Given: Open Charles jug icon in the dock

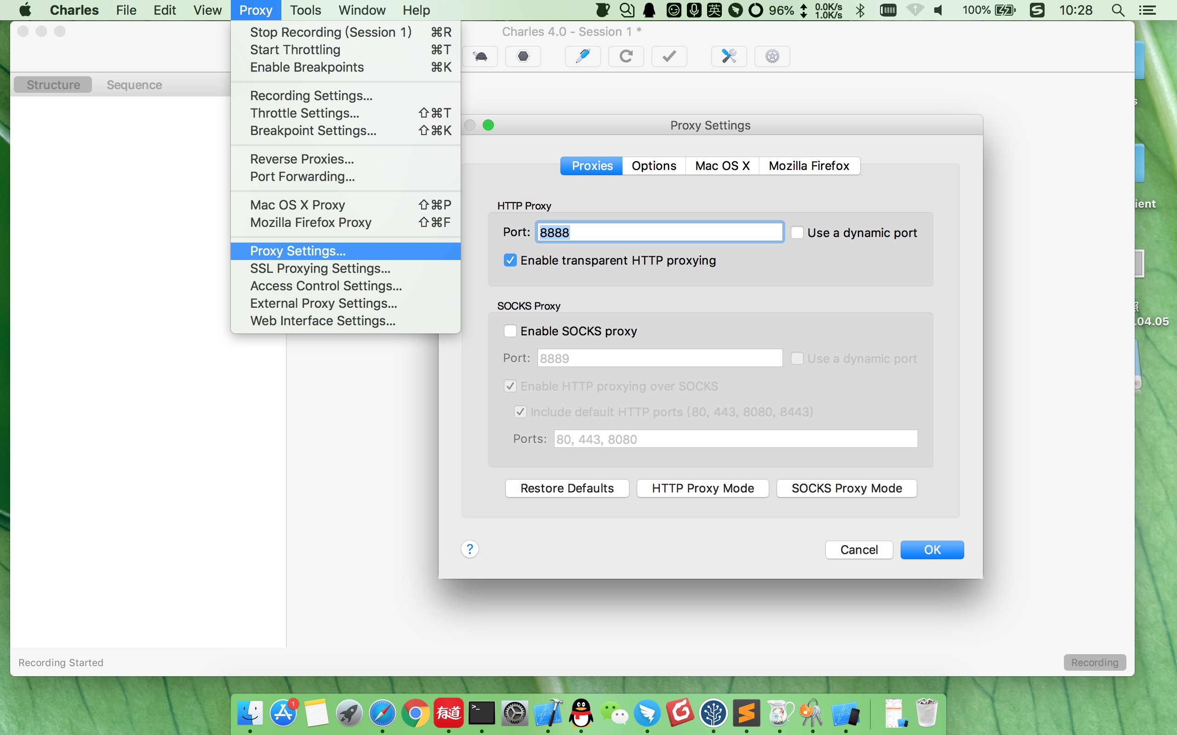Looking at the screenshot, I should pos(780,713).
